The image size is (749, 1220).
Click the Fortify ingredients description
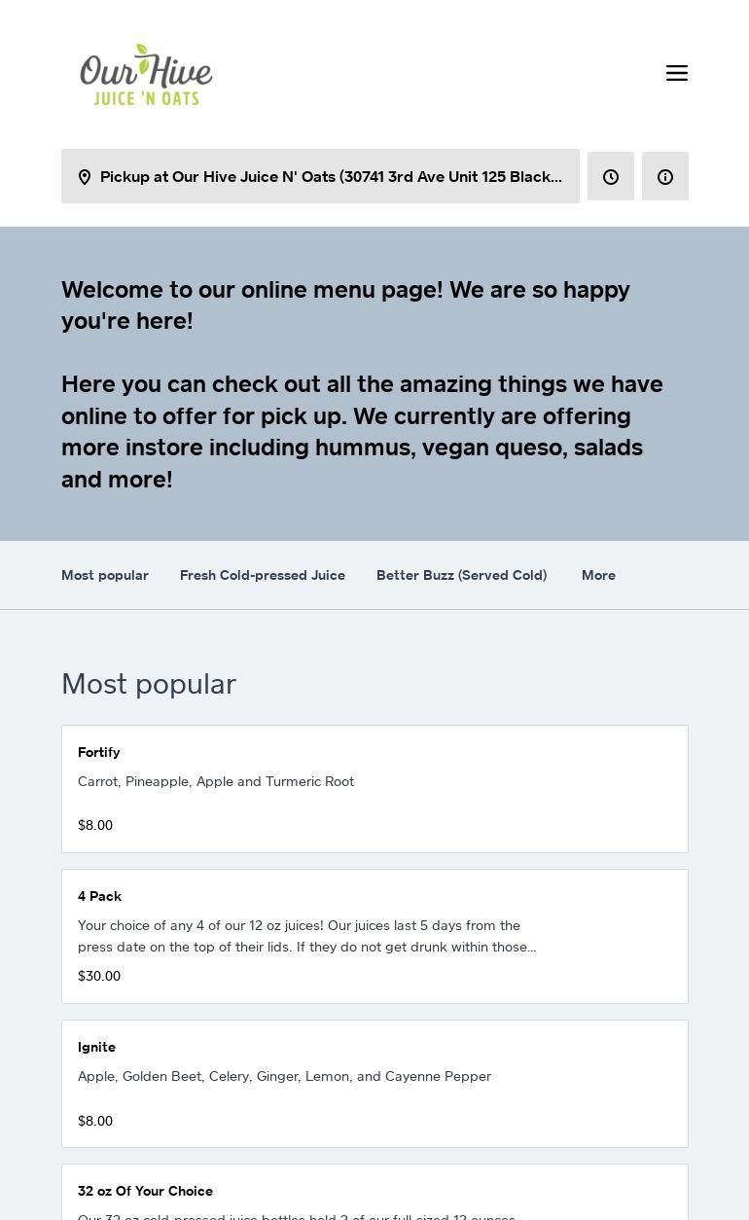tap(216, 782)
